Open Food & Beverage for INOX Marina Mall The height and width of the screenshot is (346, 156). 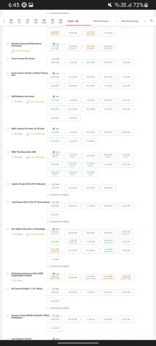pos(36,157)
